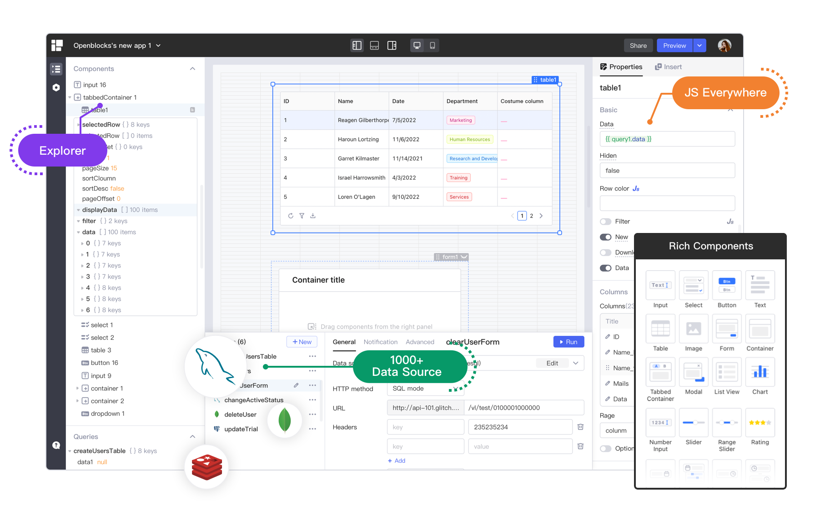The image size is (815, 516).
Task: Open user avatar menu
Action: pos(724,46)
